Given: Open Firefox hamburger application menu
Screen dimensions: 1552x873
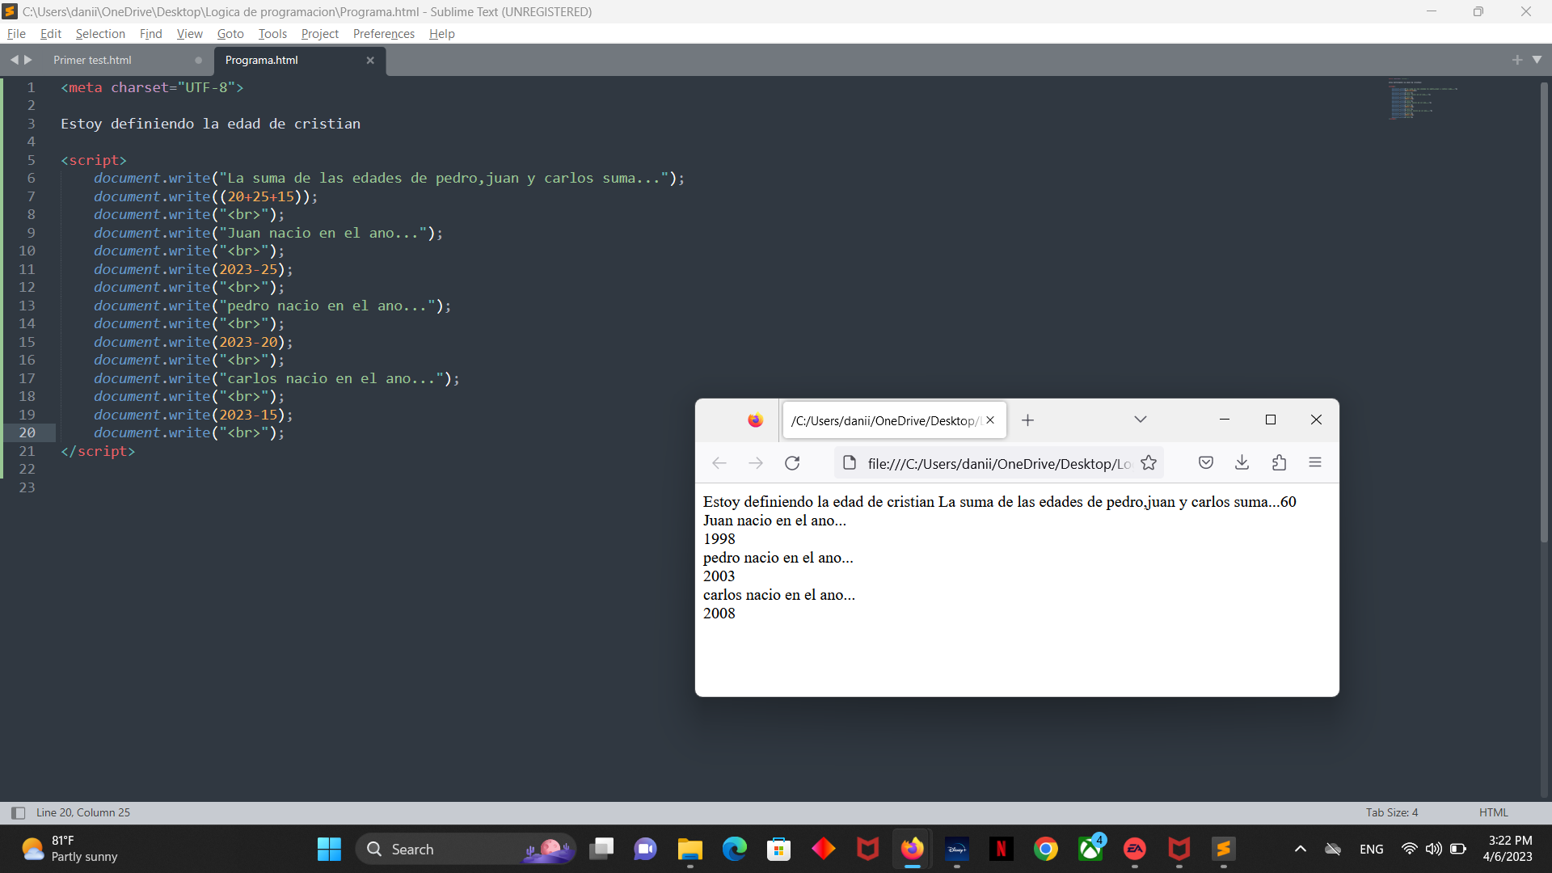Looking at the screenshot, I should click(x=1315, y=462).
